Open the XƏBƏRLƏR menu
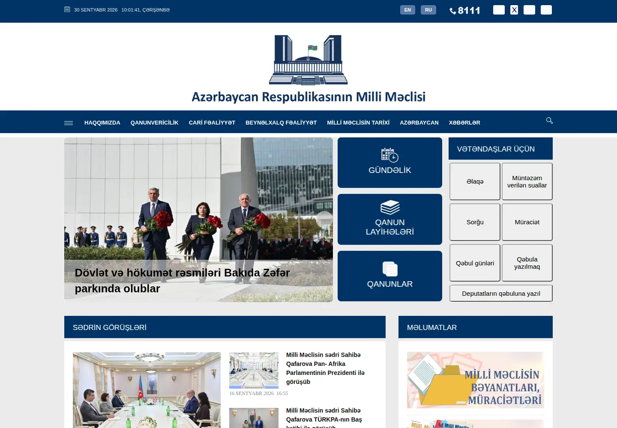This screenshot has width=617, height=428. [464, 123]
